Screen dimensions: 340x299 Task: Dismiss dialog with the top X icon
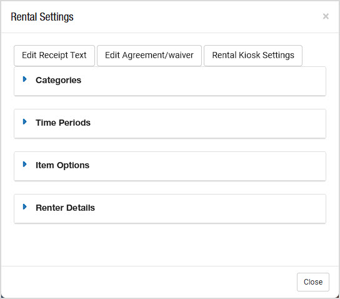[326, 16]
